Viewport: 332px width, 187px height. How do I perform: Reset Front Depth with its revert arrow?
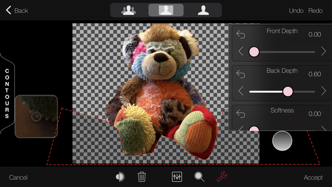tap(241, 34)
